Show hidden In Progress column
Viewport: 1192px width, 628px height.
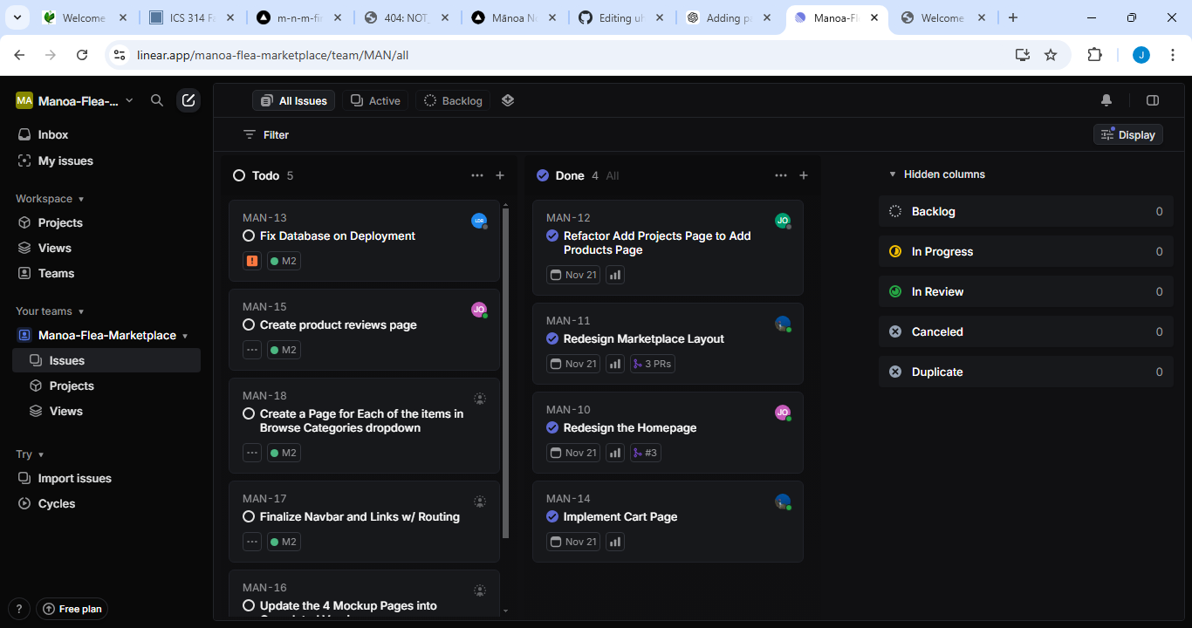point(1026,251)
